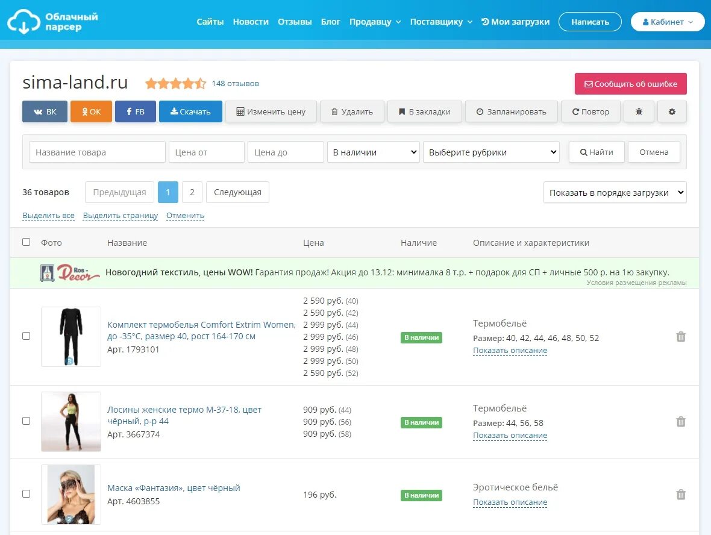Screen dimensions: 711x535
Task: Add to bookmarks with В закладки
Action: tap(424, 111)
